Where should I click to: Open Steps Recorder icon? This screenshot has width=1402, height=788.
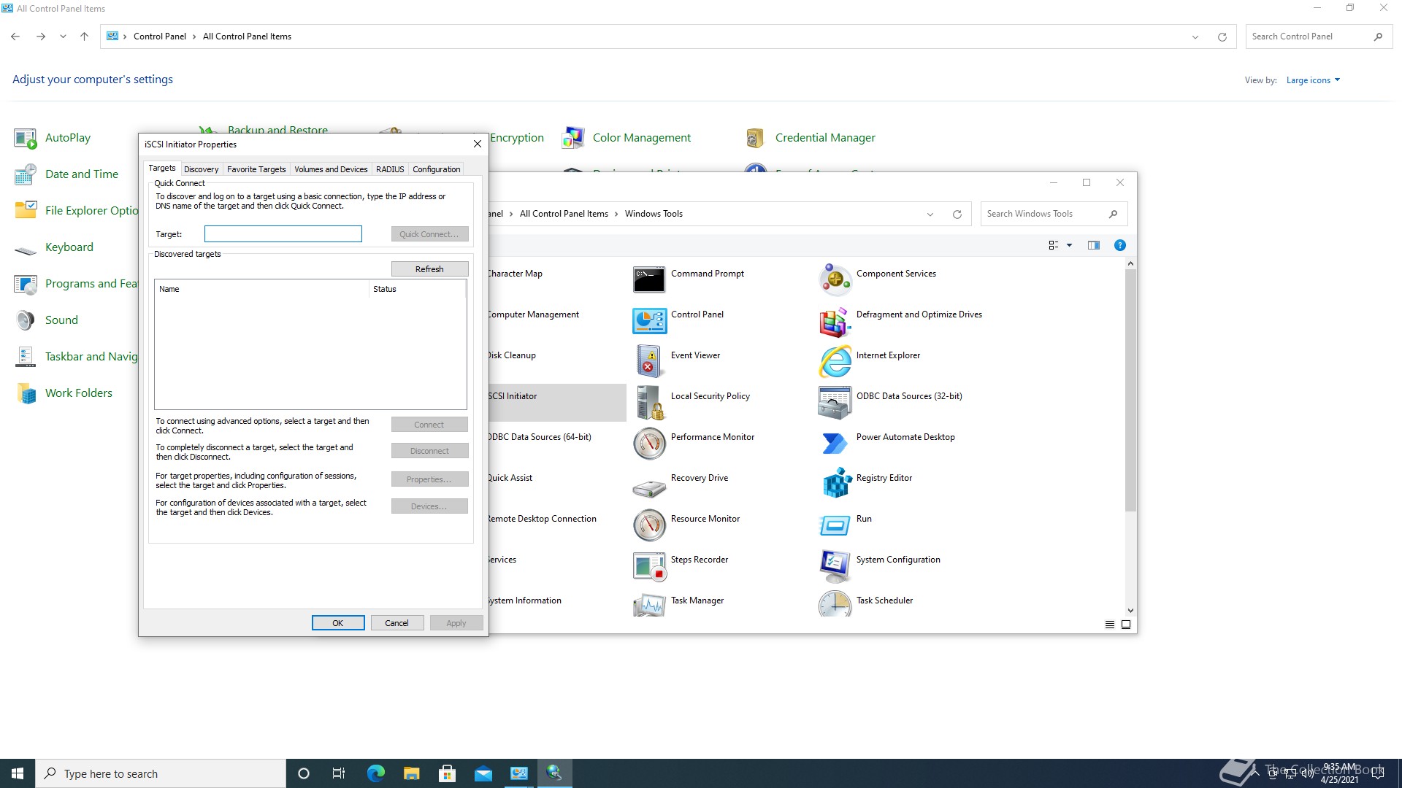(x=648, y=565)
